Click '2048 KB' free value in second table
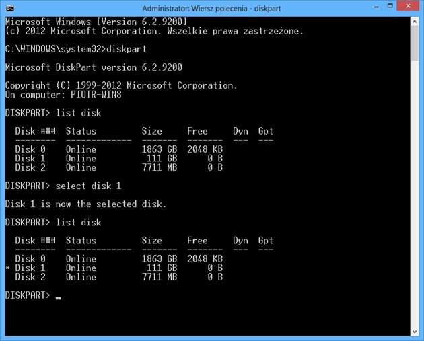 205,259
